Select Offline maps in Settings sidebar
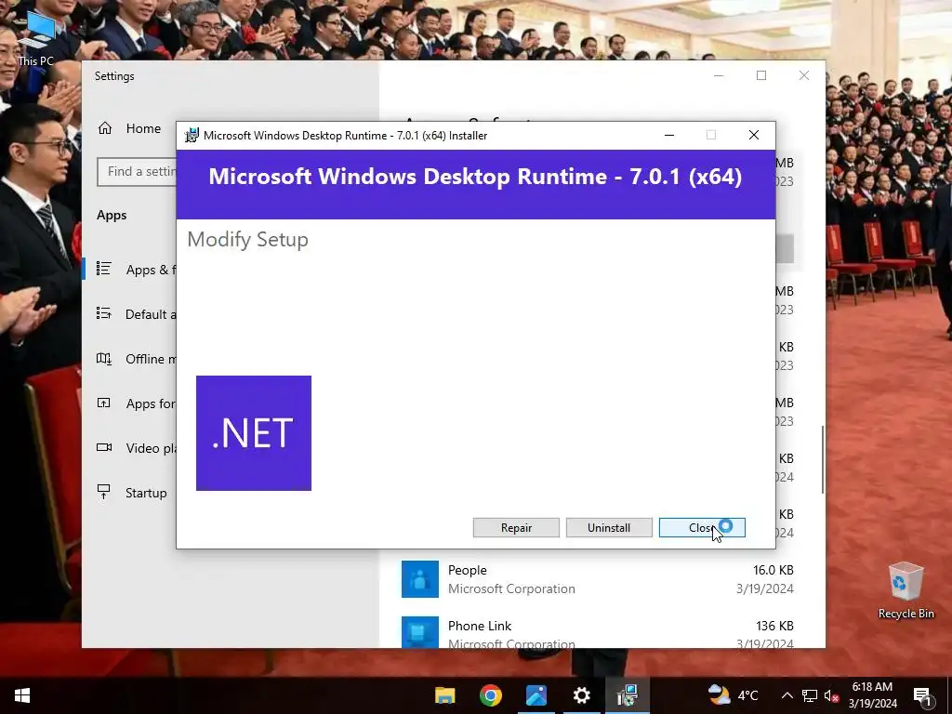The height and width of the screenshot is (714, 952). [129, 359]
